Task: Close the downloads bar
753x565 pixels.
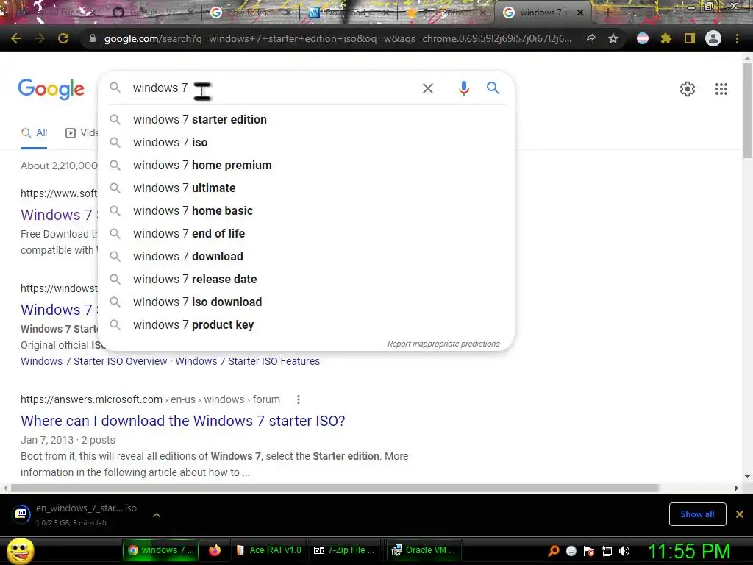Action: tap(740, 514)
